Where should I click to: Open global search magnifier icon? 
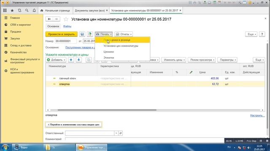pyautogui.click(x=27, y=10)
